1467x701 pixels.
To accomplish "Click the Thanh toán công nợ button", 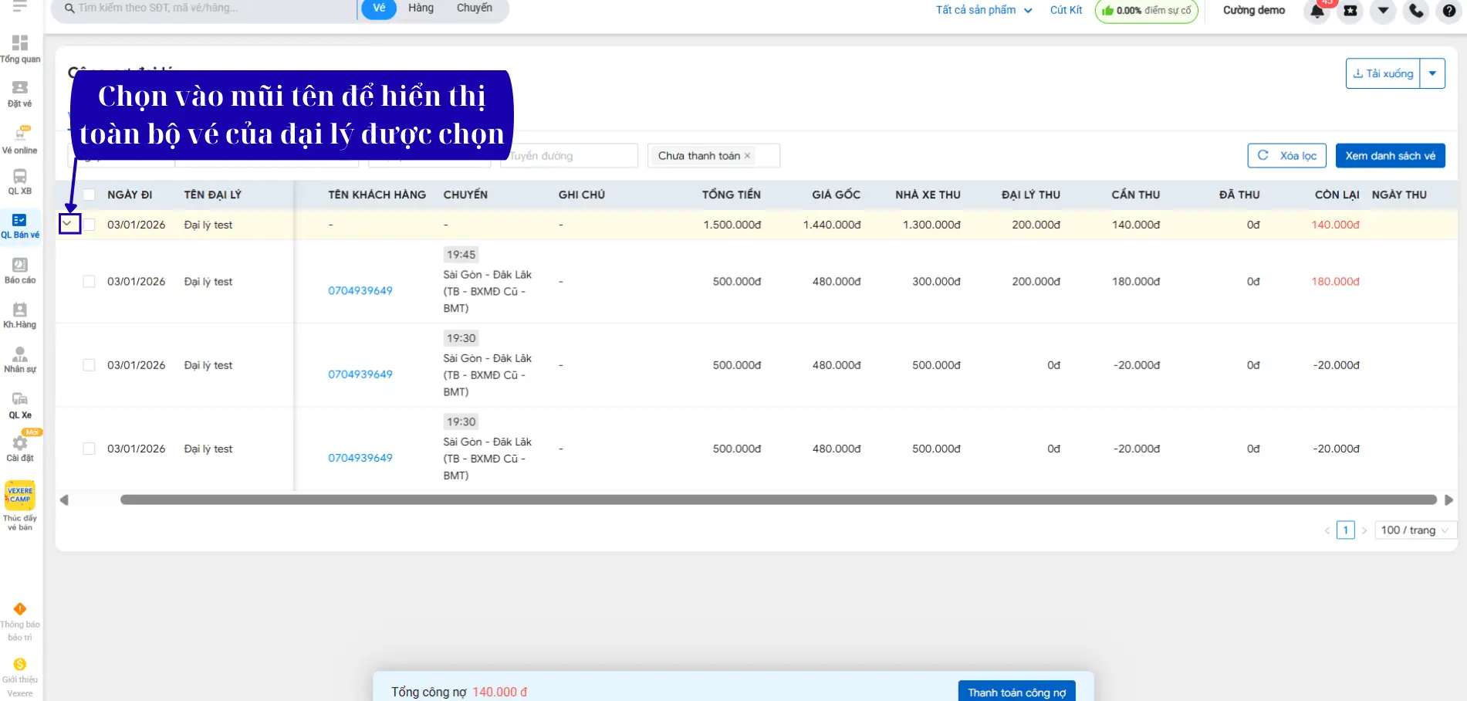I will (x=1016, y=692).
